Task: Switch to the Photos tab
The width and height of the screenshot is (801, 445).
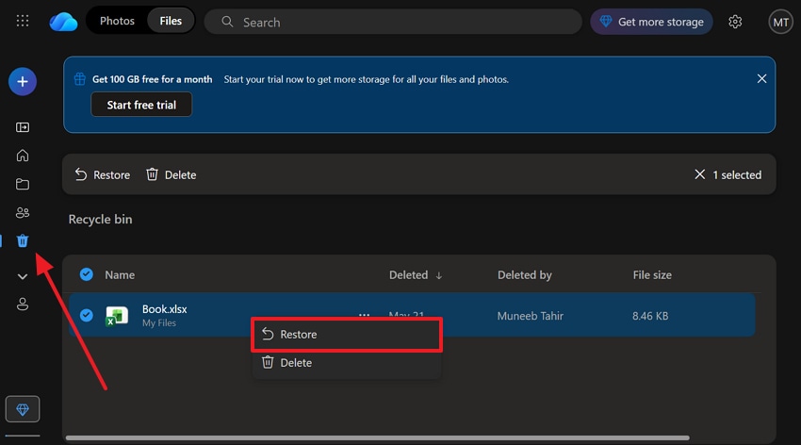Action: (117, 21)
